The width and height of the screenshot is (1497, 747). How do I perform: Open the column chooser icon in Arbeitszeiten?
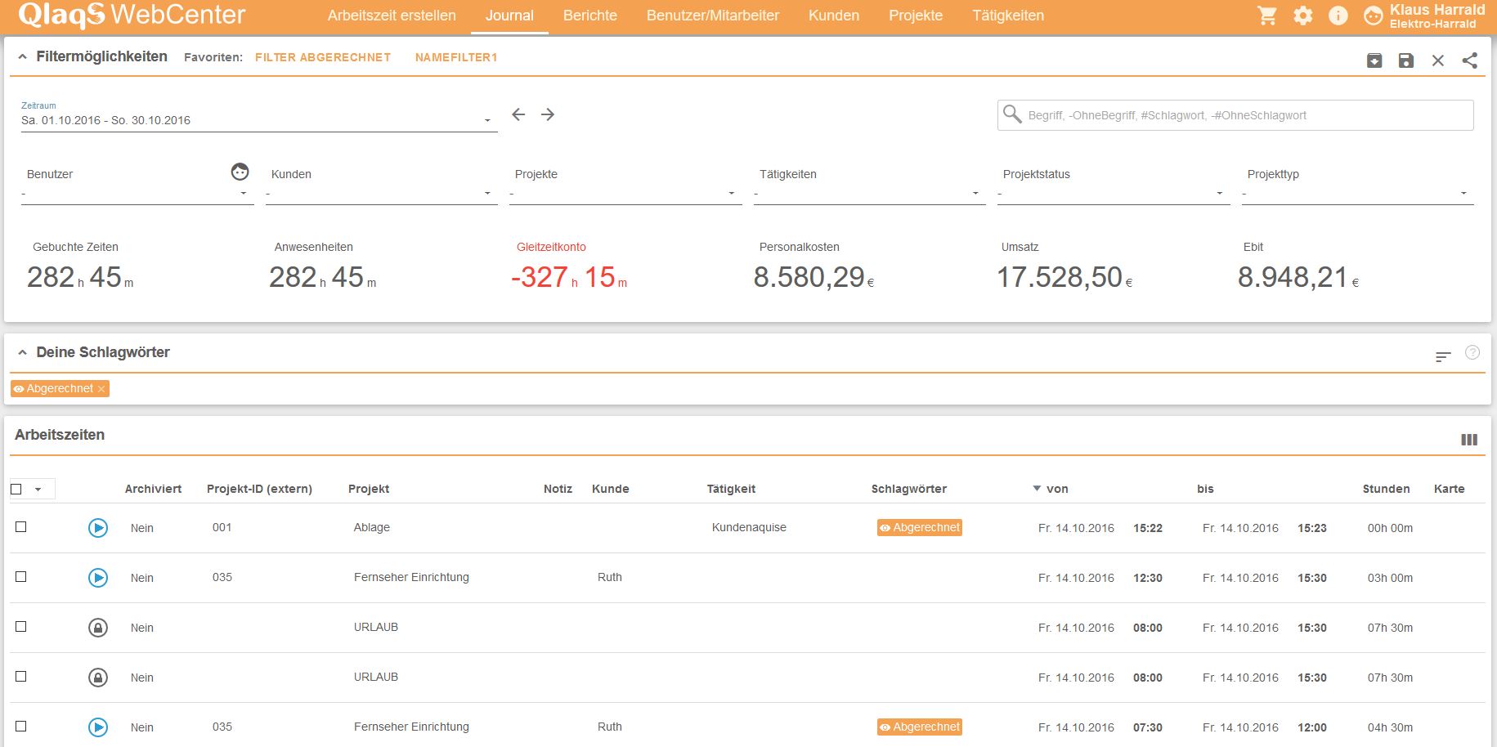pos(1469,440)
